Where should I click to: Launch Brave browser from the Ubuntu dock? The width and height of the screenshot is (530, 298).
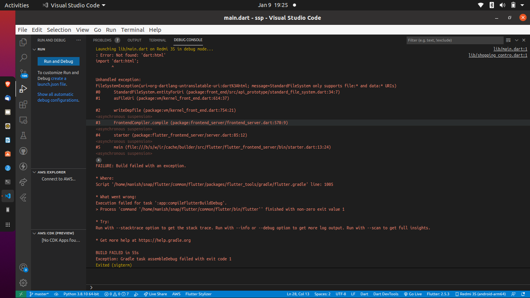click(8, 84)
